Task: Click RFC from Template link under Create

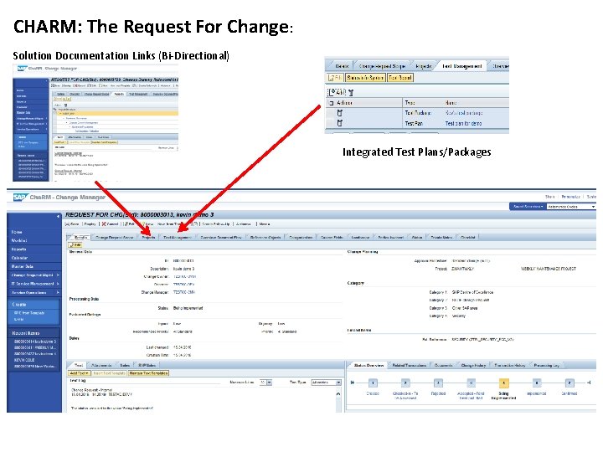Action: coord(29,313)
